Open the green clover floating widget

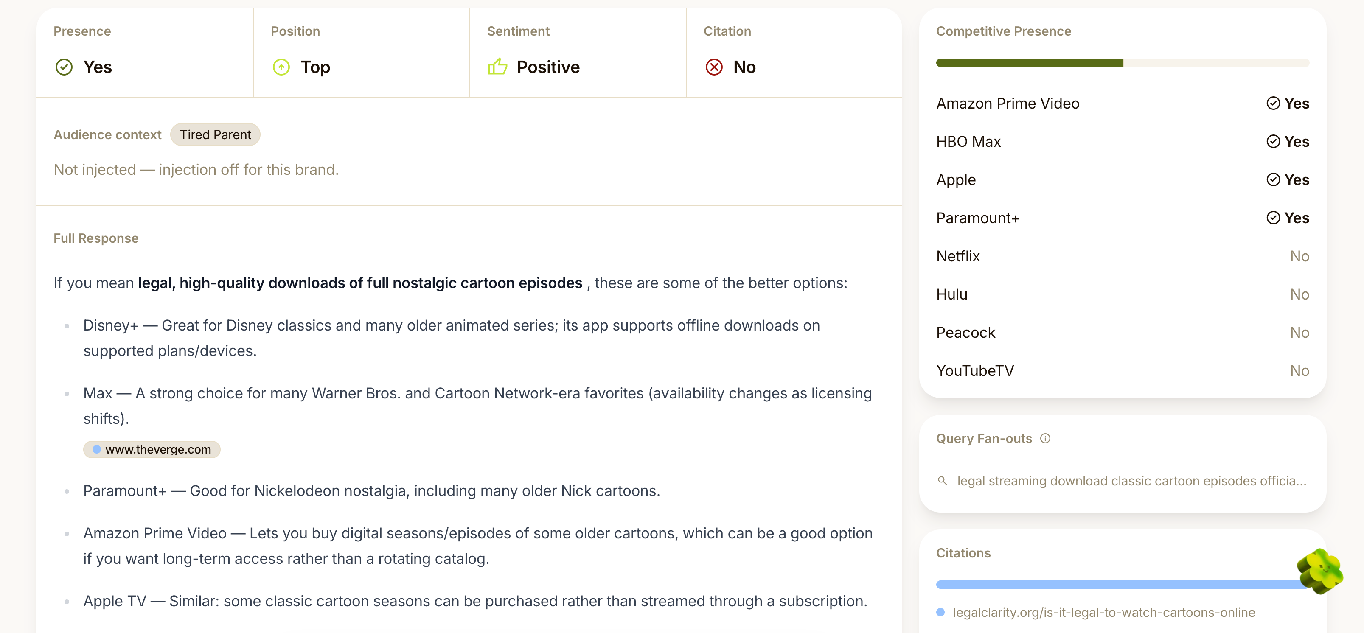pyautogui.click(x=1319, y=571)
